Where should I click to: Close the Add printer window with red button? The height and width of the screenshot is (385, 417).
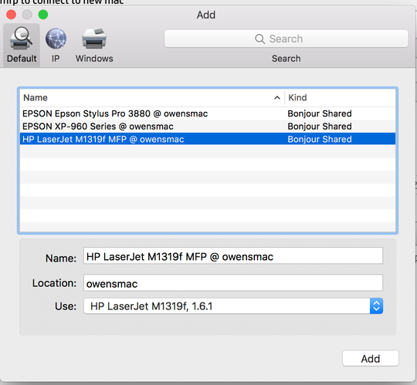coord(11,15)
